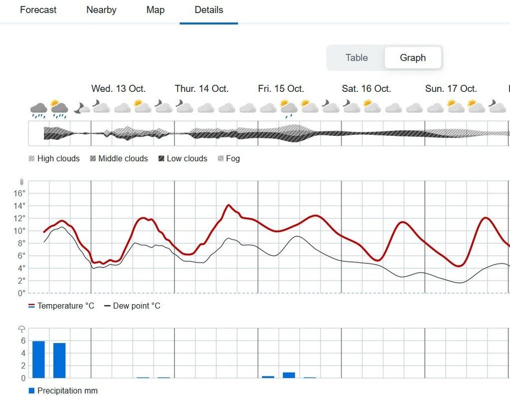
Task: Toggle the Fog legend item
Action: [x=228, y=158]
